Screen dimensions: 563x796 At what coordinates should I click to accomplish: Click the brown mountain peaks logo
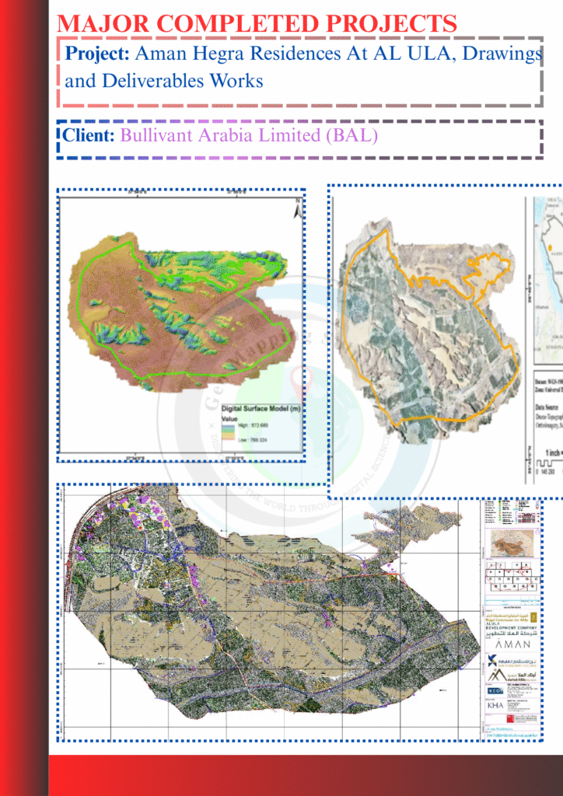tap(495, 676)
